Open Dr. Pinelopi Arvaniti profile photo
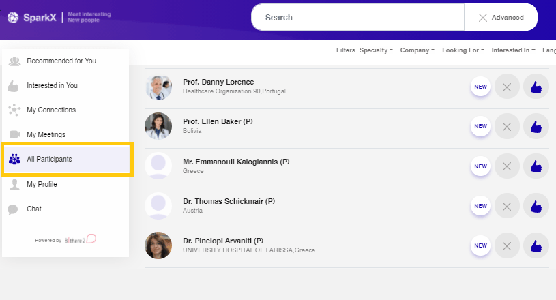This screenshot has width=556, height=300. pyautogui.click(x=158, y=245)
